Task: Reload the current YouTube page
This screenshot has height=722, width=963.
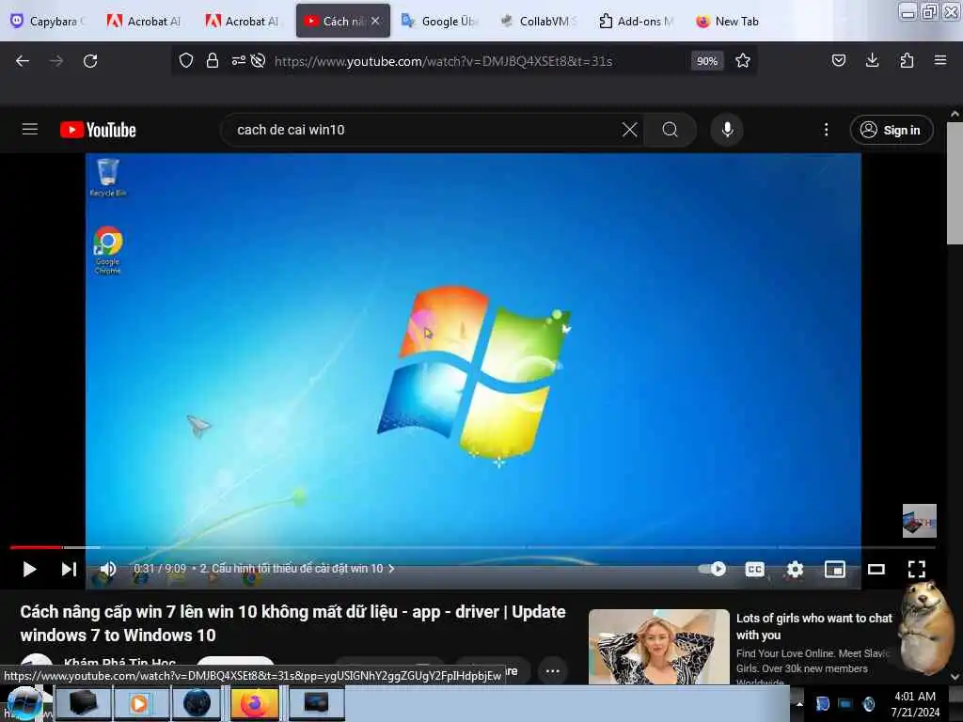Action: [90, 61]
